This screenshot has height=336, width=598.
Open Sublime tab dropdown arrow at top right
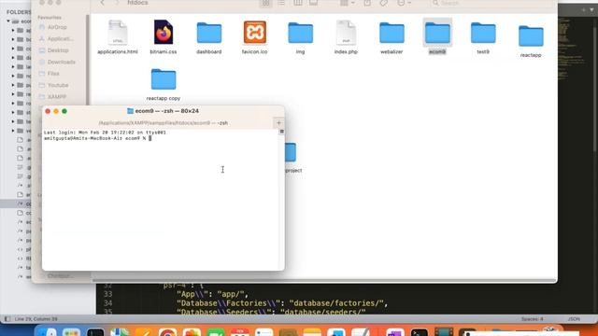[x=591, y=10]
